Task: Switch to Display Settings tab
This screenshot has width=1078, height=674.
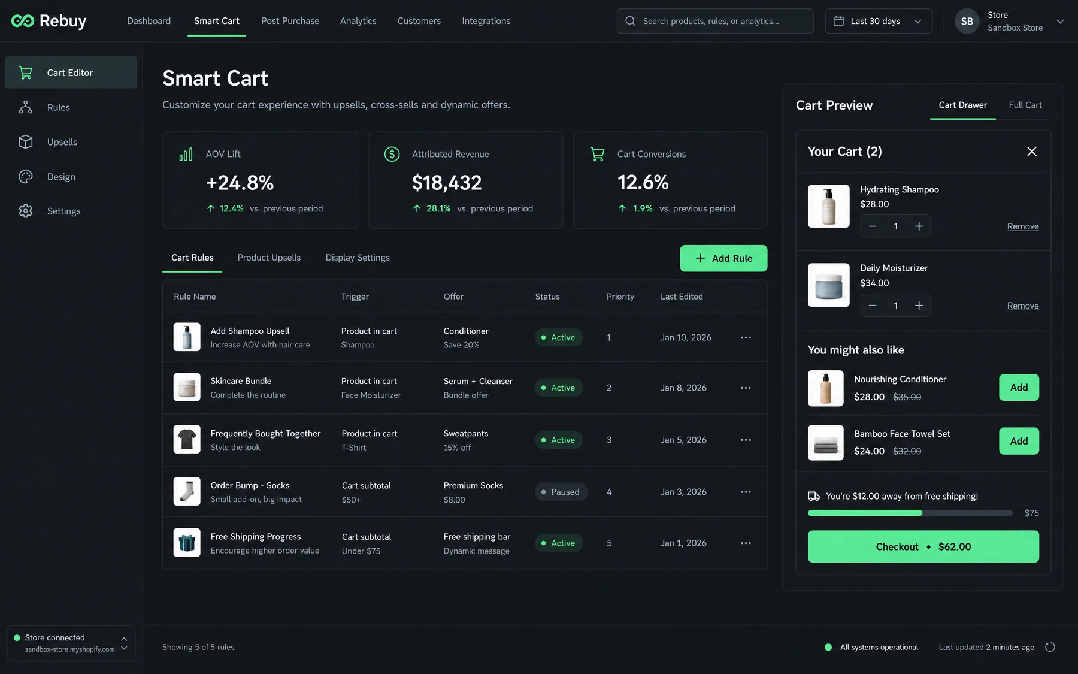Action: (358, 258)
